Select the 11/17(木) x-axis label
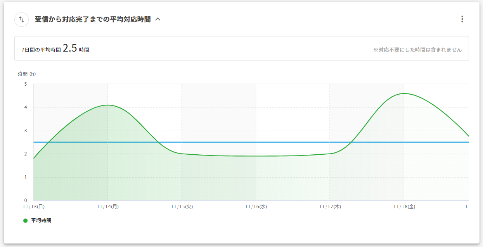Viewport: 483px width, 247px height. point(330,207)
